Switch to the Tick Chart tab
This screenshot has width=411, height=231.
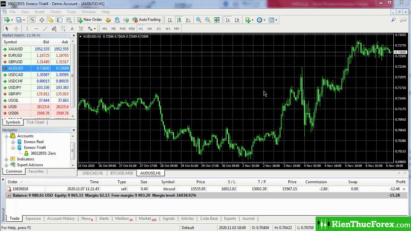coord(35,122)
